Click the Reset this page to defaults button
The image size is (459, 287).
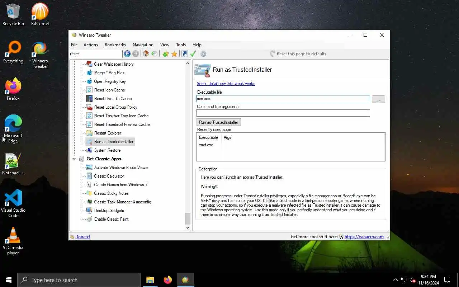pos(298,54)
